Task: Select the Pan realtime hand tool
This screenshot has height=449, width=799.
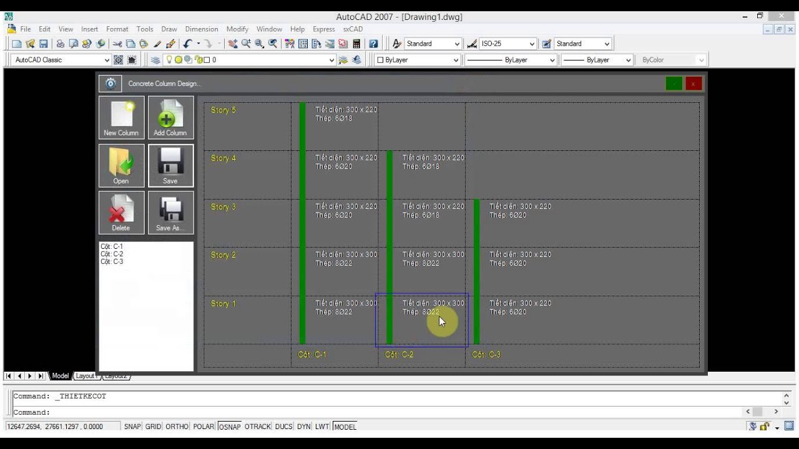Action: coord(233,44)
